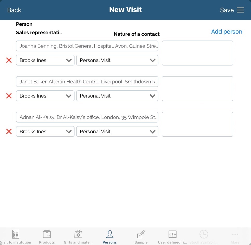Go to the Products tab
The height and width of the screenshot is (245, 251).
pyautogui.click(x=47, y=237)
